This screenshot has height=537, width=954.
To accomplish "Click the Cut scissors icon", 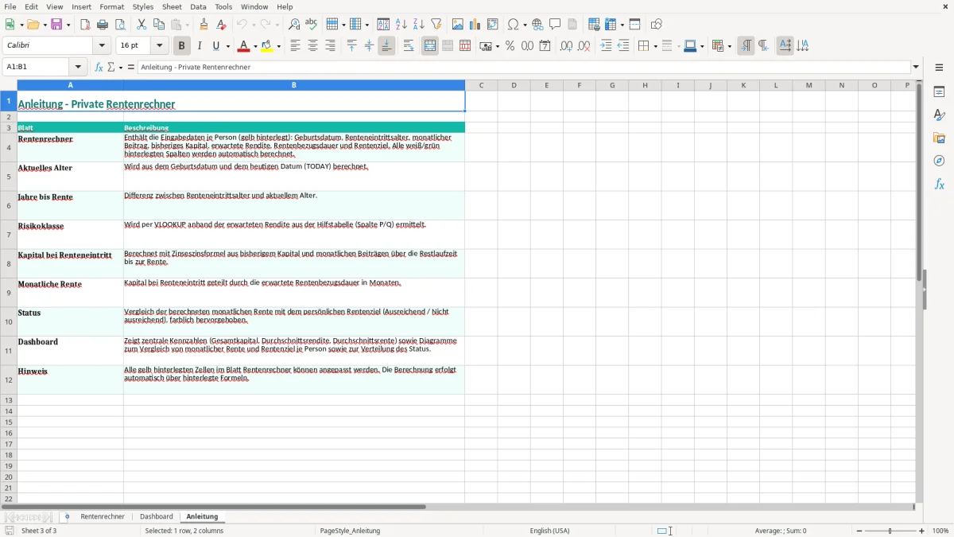I will pyautogui.click(x=142, y=25).
